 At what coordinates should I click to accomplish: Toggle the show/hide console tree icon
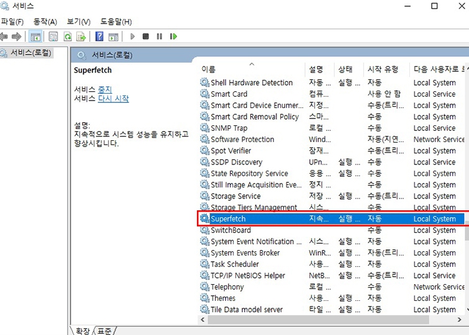tap(35, 37)
